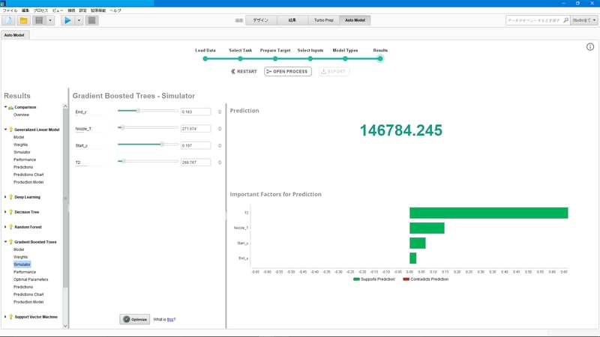Open dropdown arrow next to save icon
Image resolution: width=600 pixels, height=337 pixels.
pyautogui.click(x=50, y=21)
